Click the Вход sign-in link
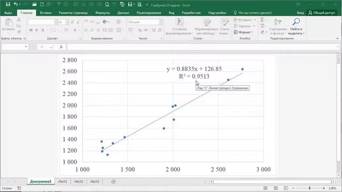 pos(300,13)
